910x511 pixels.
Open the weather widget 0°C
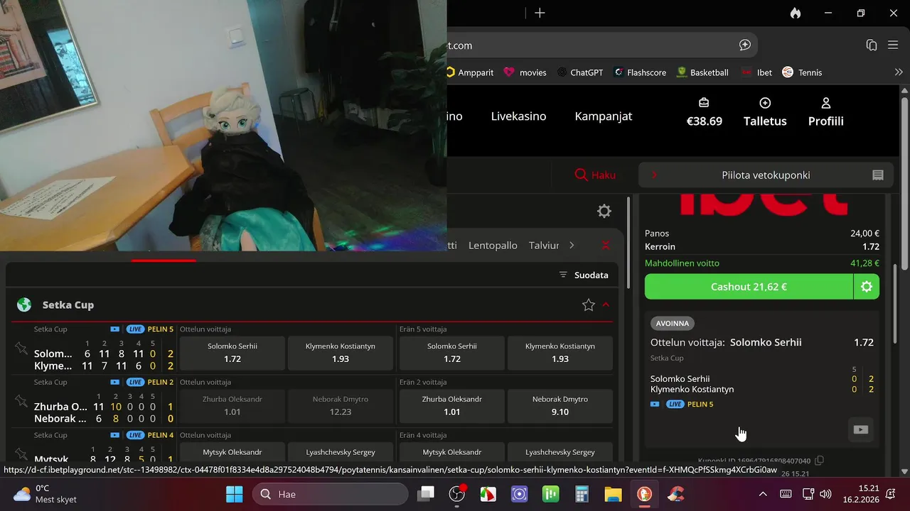44,494
